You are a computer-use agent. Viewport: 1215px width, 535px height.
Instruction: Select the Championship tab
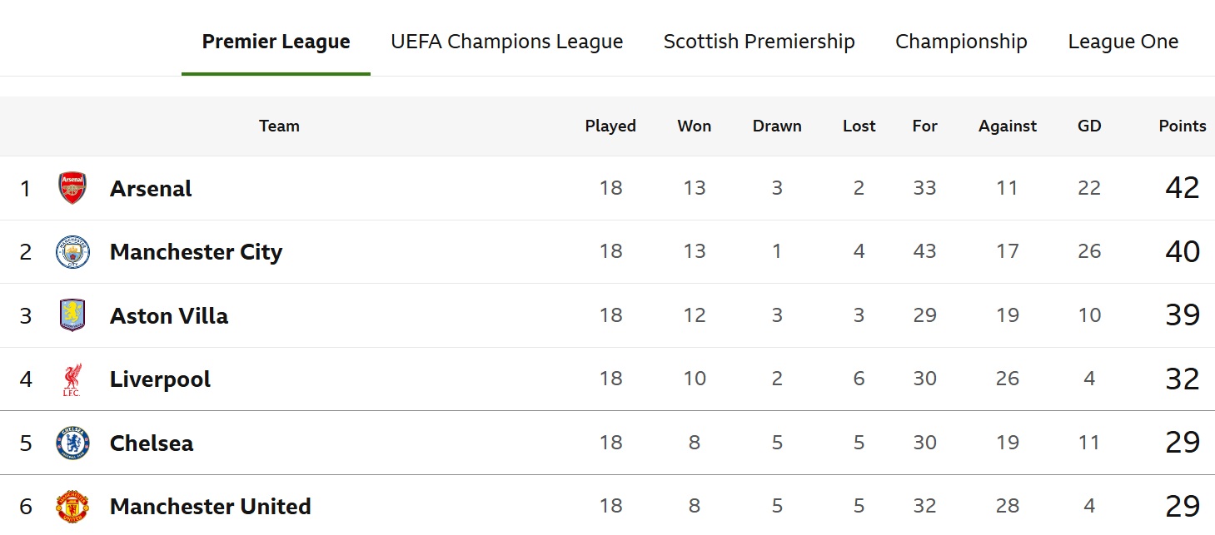click(961, 42)
